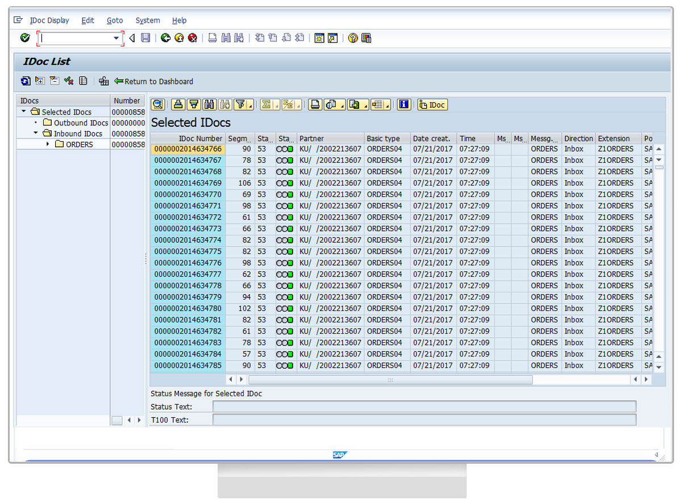Expand the ORDERS tree node
This screenshot has height=504, width=682.
pyautogui.click(x=48, y=145)
